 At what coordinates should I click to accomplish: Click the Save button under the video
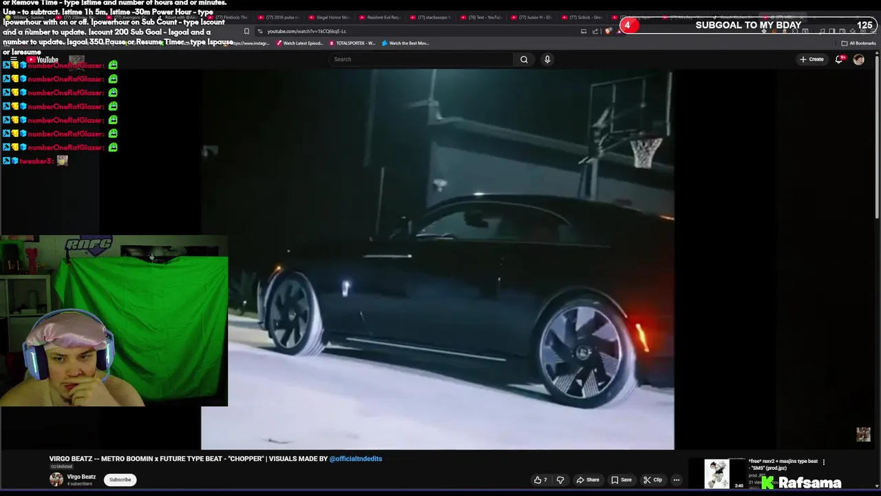point(621,480)
